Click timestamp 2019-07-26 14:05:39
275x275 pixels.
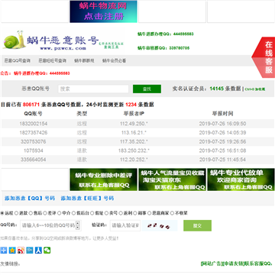coord(222,133)
